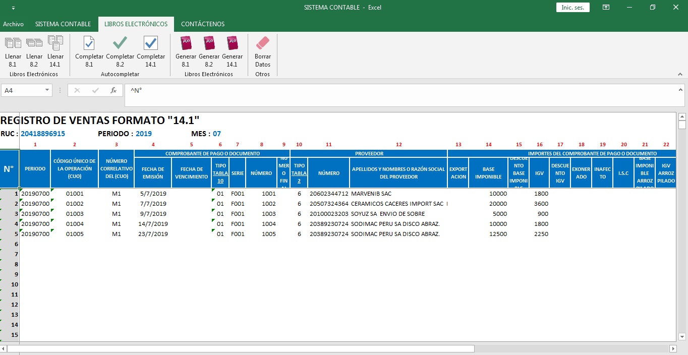This screenshot has width=688, height=355.
Task: Select the Llenar 8.2 tool
Action: [34, 50]
